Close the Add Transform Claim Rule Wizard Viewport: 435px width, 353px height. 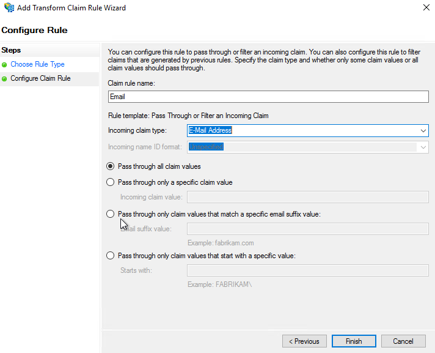(x=425, y=8)
